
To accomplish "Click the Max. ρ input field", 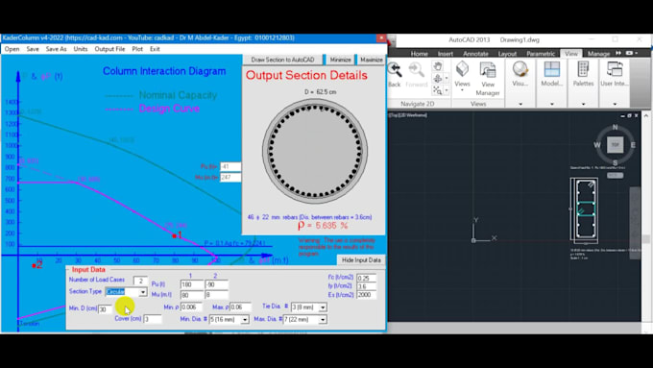I will 240,307.
